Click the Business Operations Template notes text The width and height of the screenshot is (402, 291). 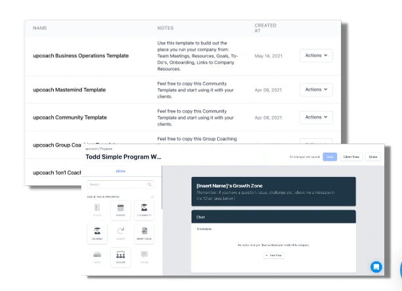[197, 56]
